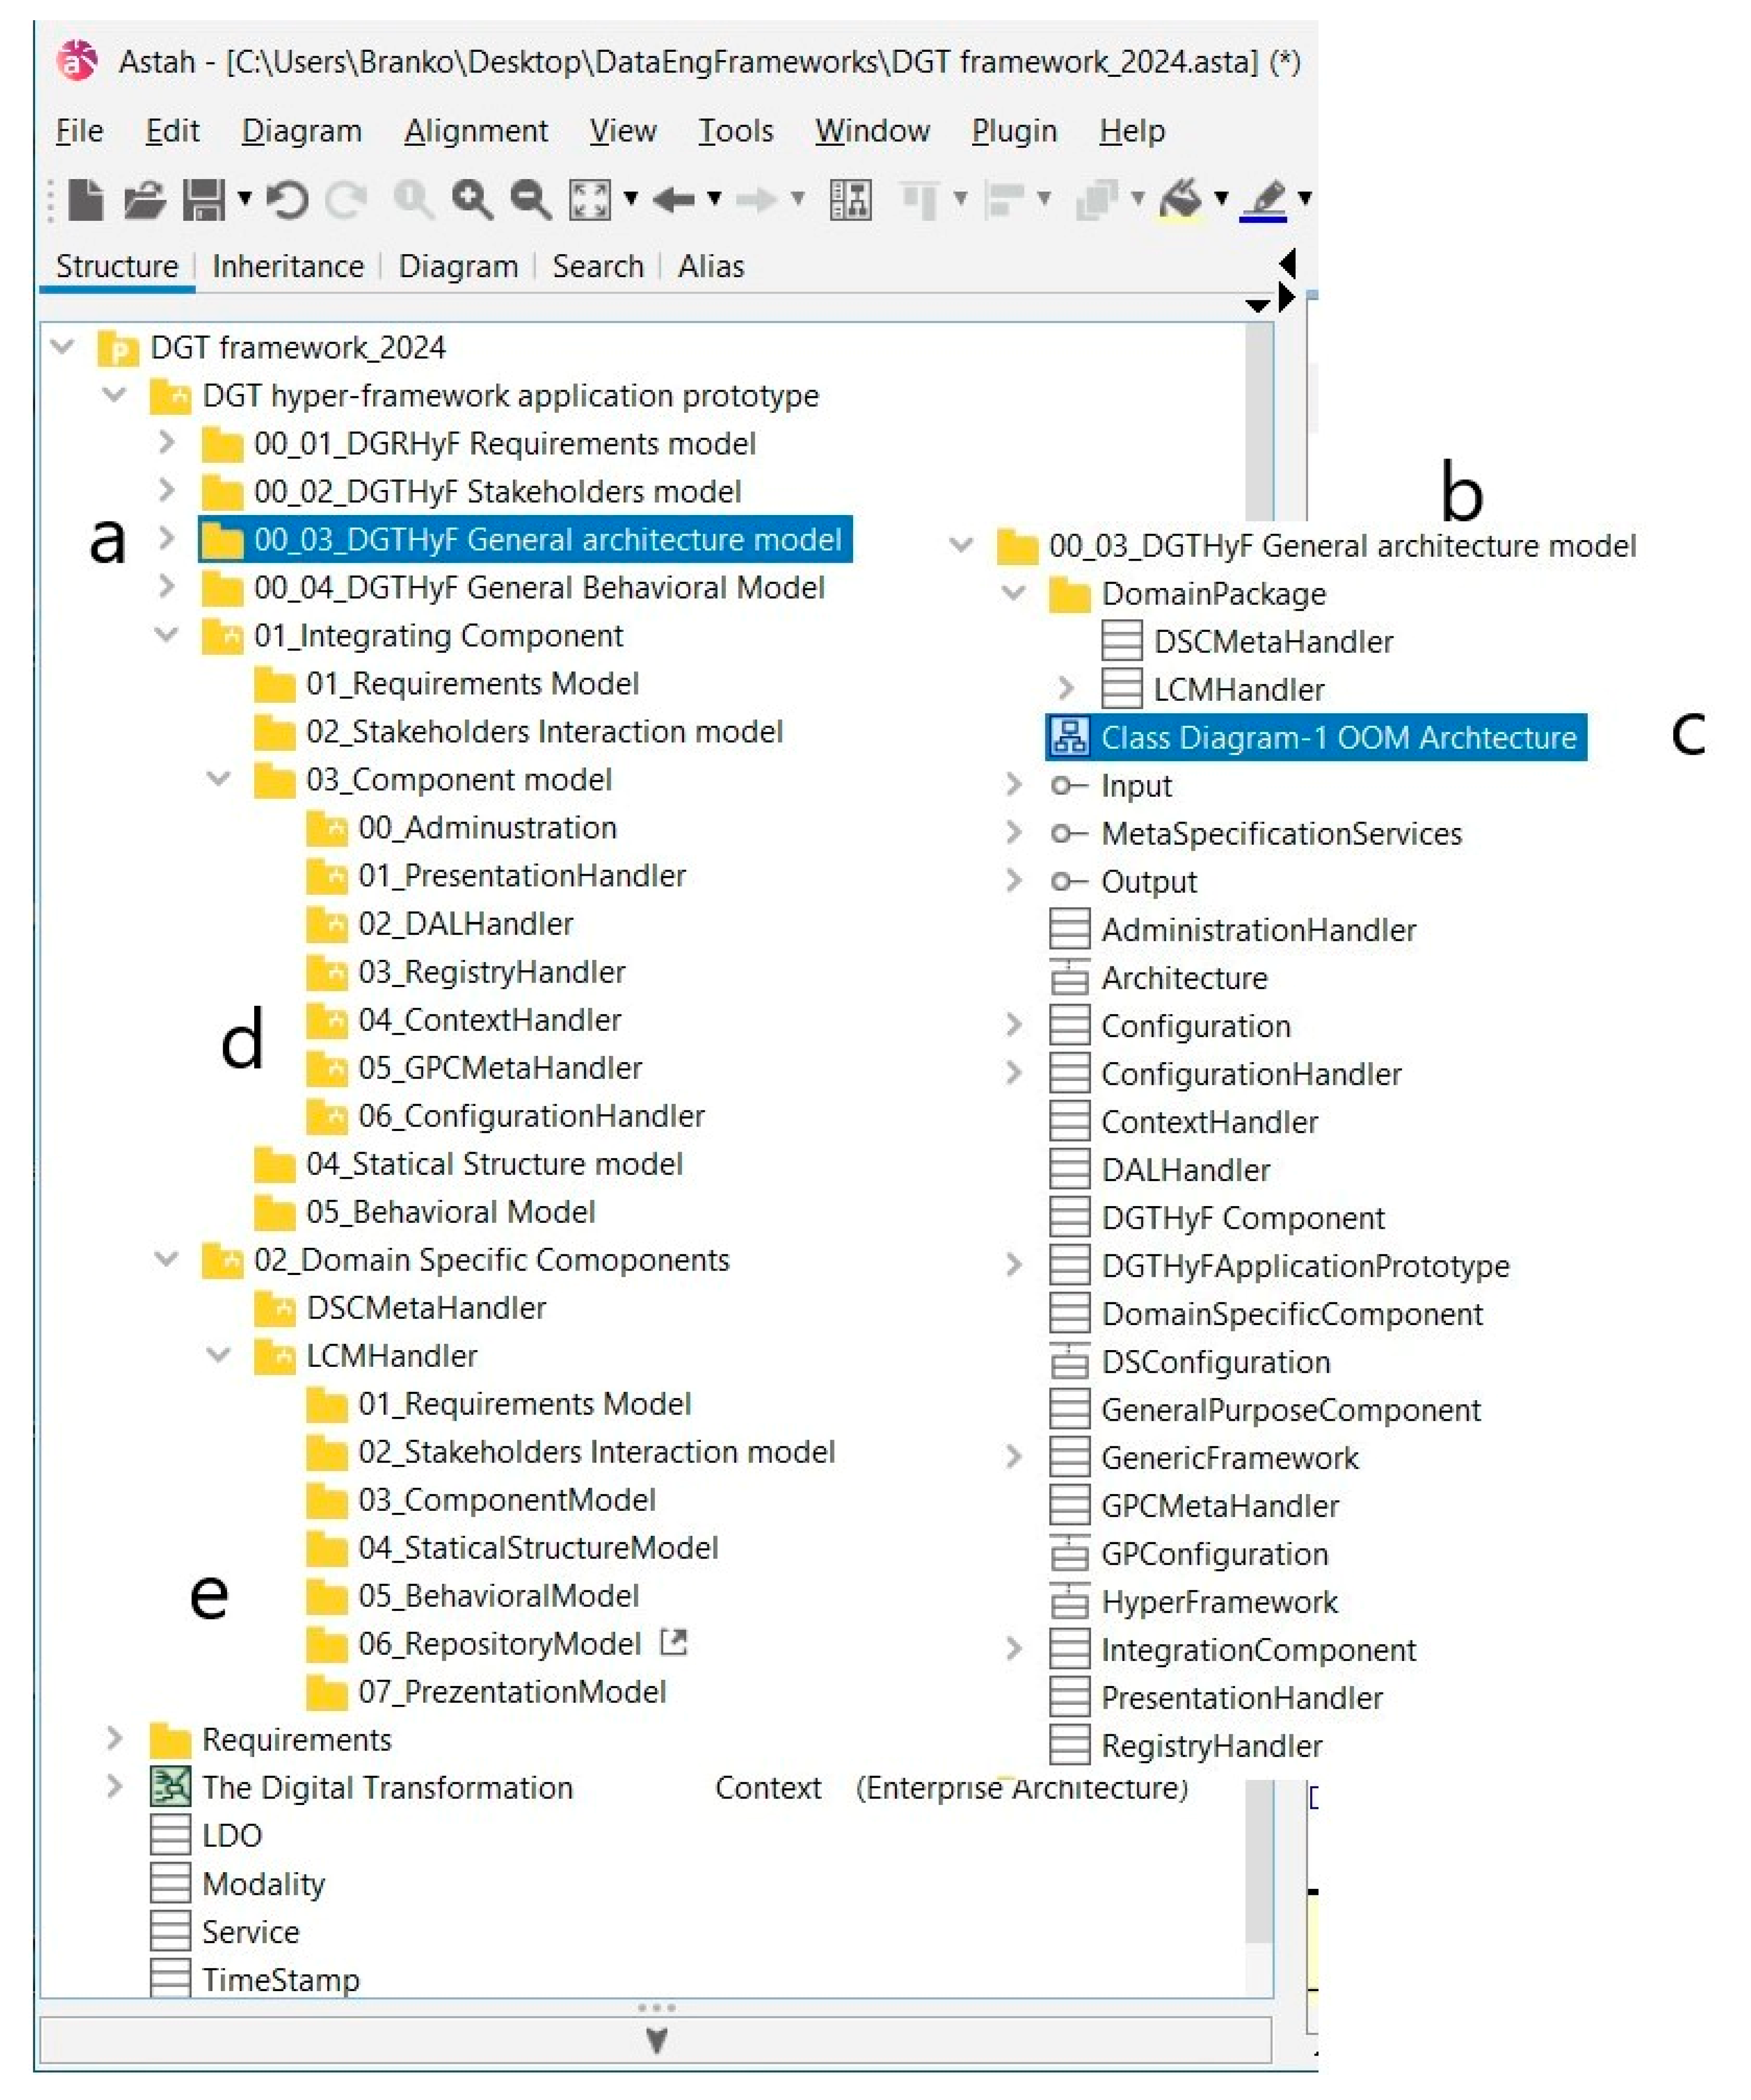The width and height of the screenshot is (1751, 2100).
Task: Switch to the Inheritance tab
Action: [288, 267]
